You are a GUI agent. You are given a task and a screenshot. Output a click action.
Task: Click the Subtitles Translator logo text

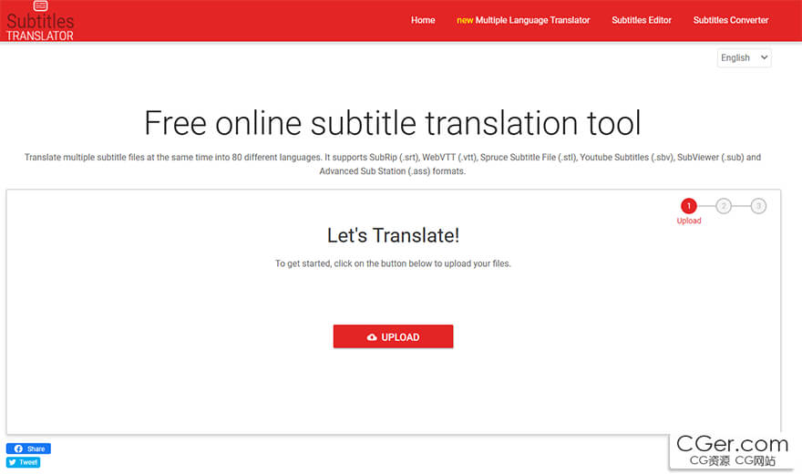(40, 27)
